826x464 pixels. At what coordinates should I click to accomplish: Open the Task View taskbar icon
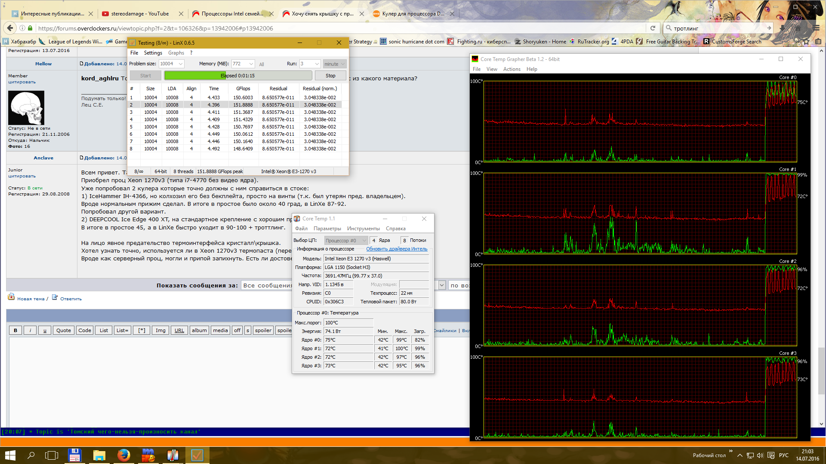(52, 455)
